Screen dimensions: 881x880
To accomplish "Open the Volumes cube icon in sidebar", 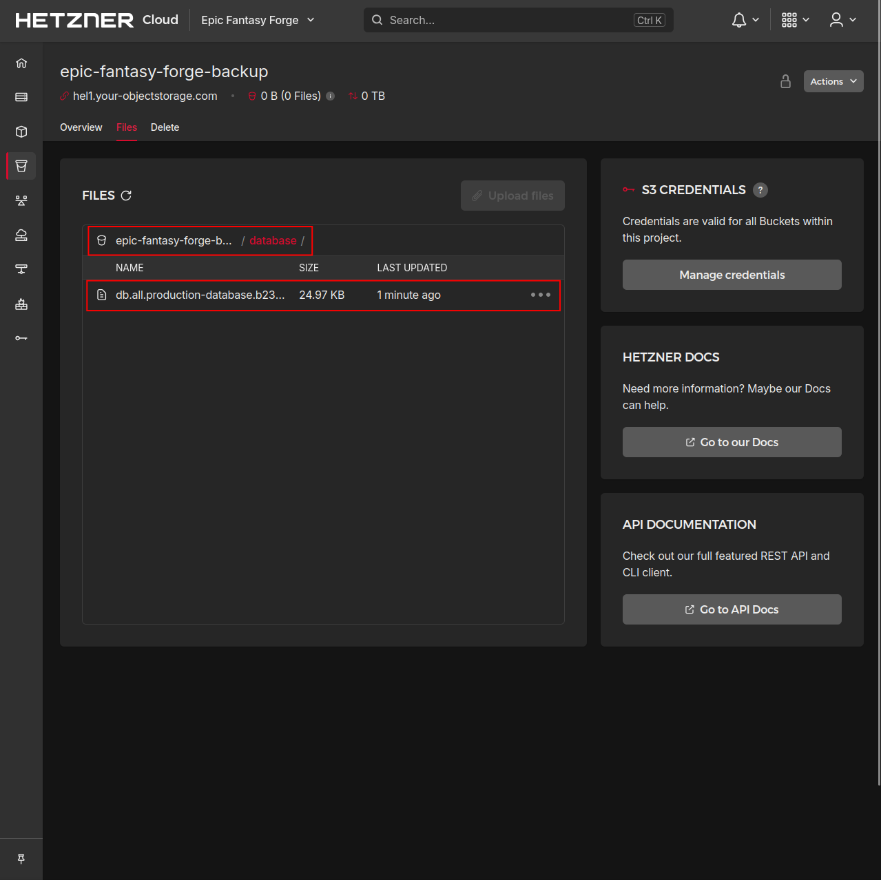I will click(21, 132).
